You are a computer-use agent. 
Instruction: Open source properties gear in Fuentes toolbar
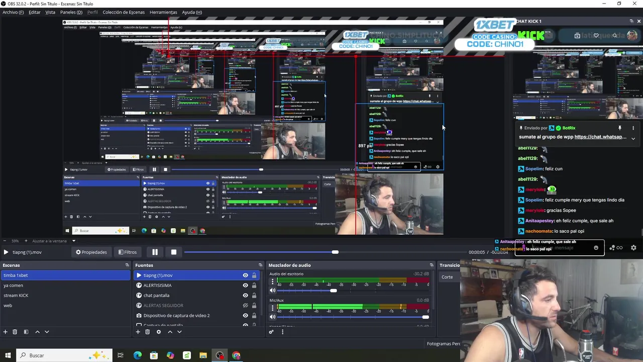point(159,332)
